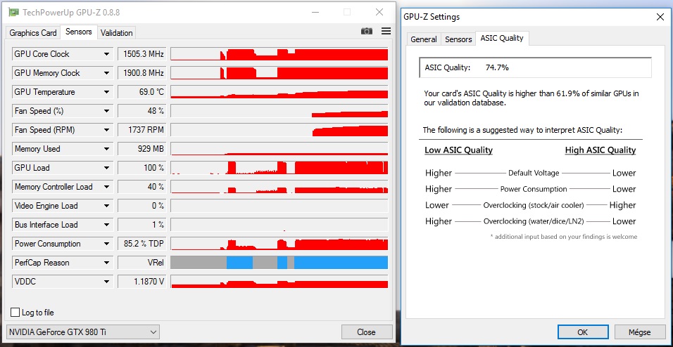Select the Sensors tab in GPU-Z main window
The image size is (673, 347).
click(79, 32)
